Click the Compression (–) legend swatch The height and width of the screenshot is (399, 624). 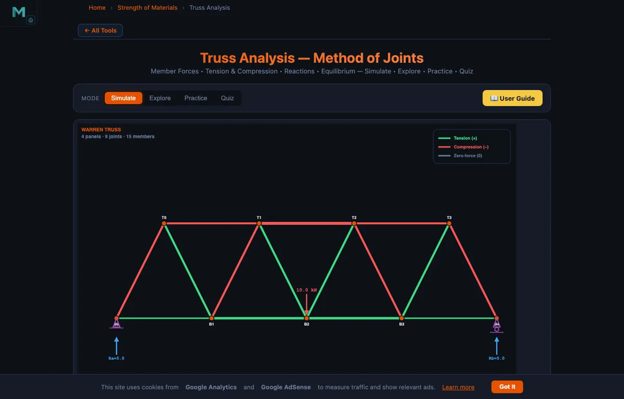[x=444, y=147]
